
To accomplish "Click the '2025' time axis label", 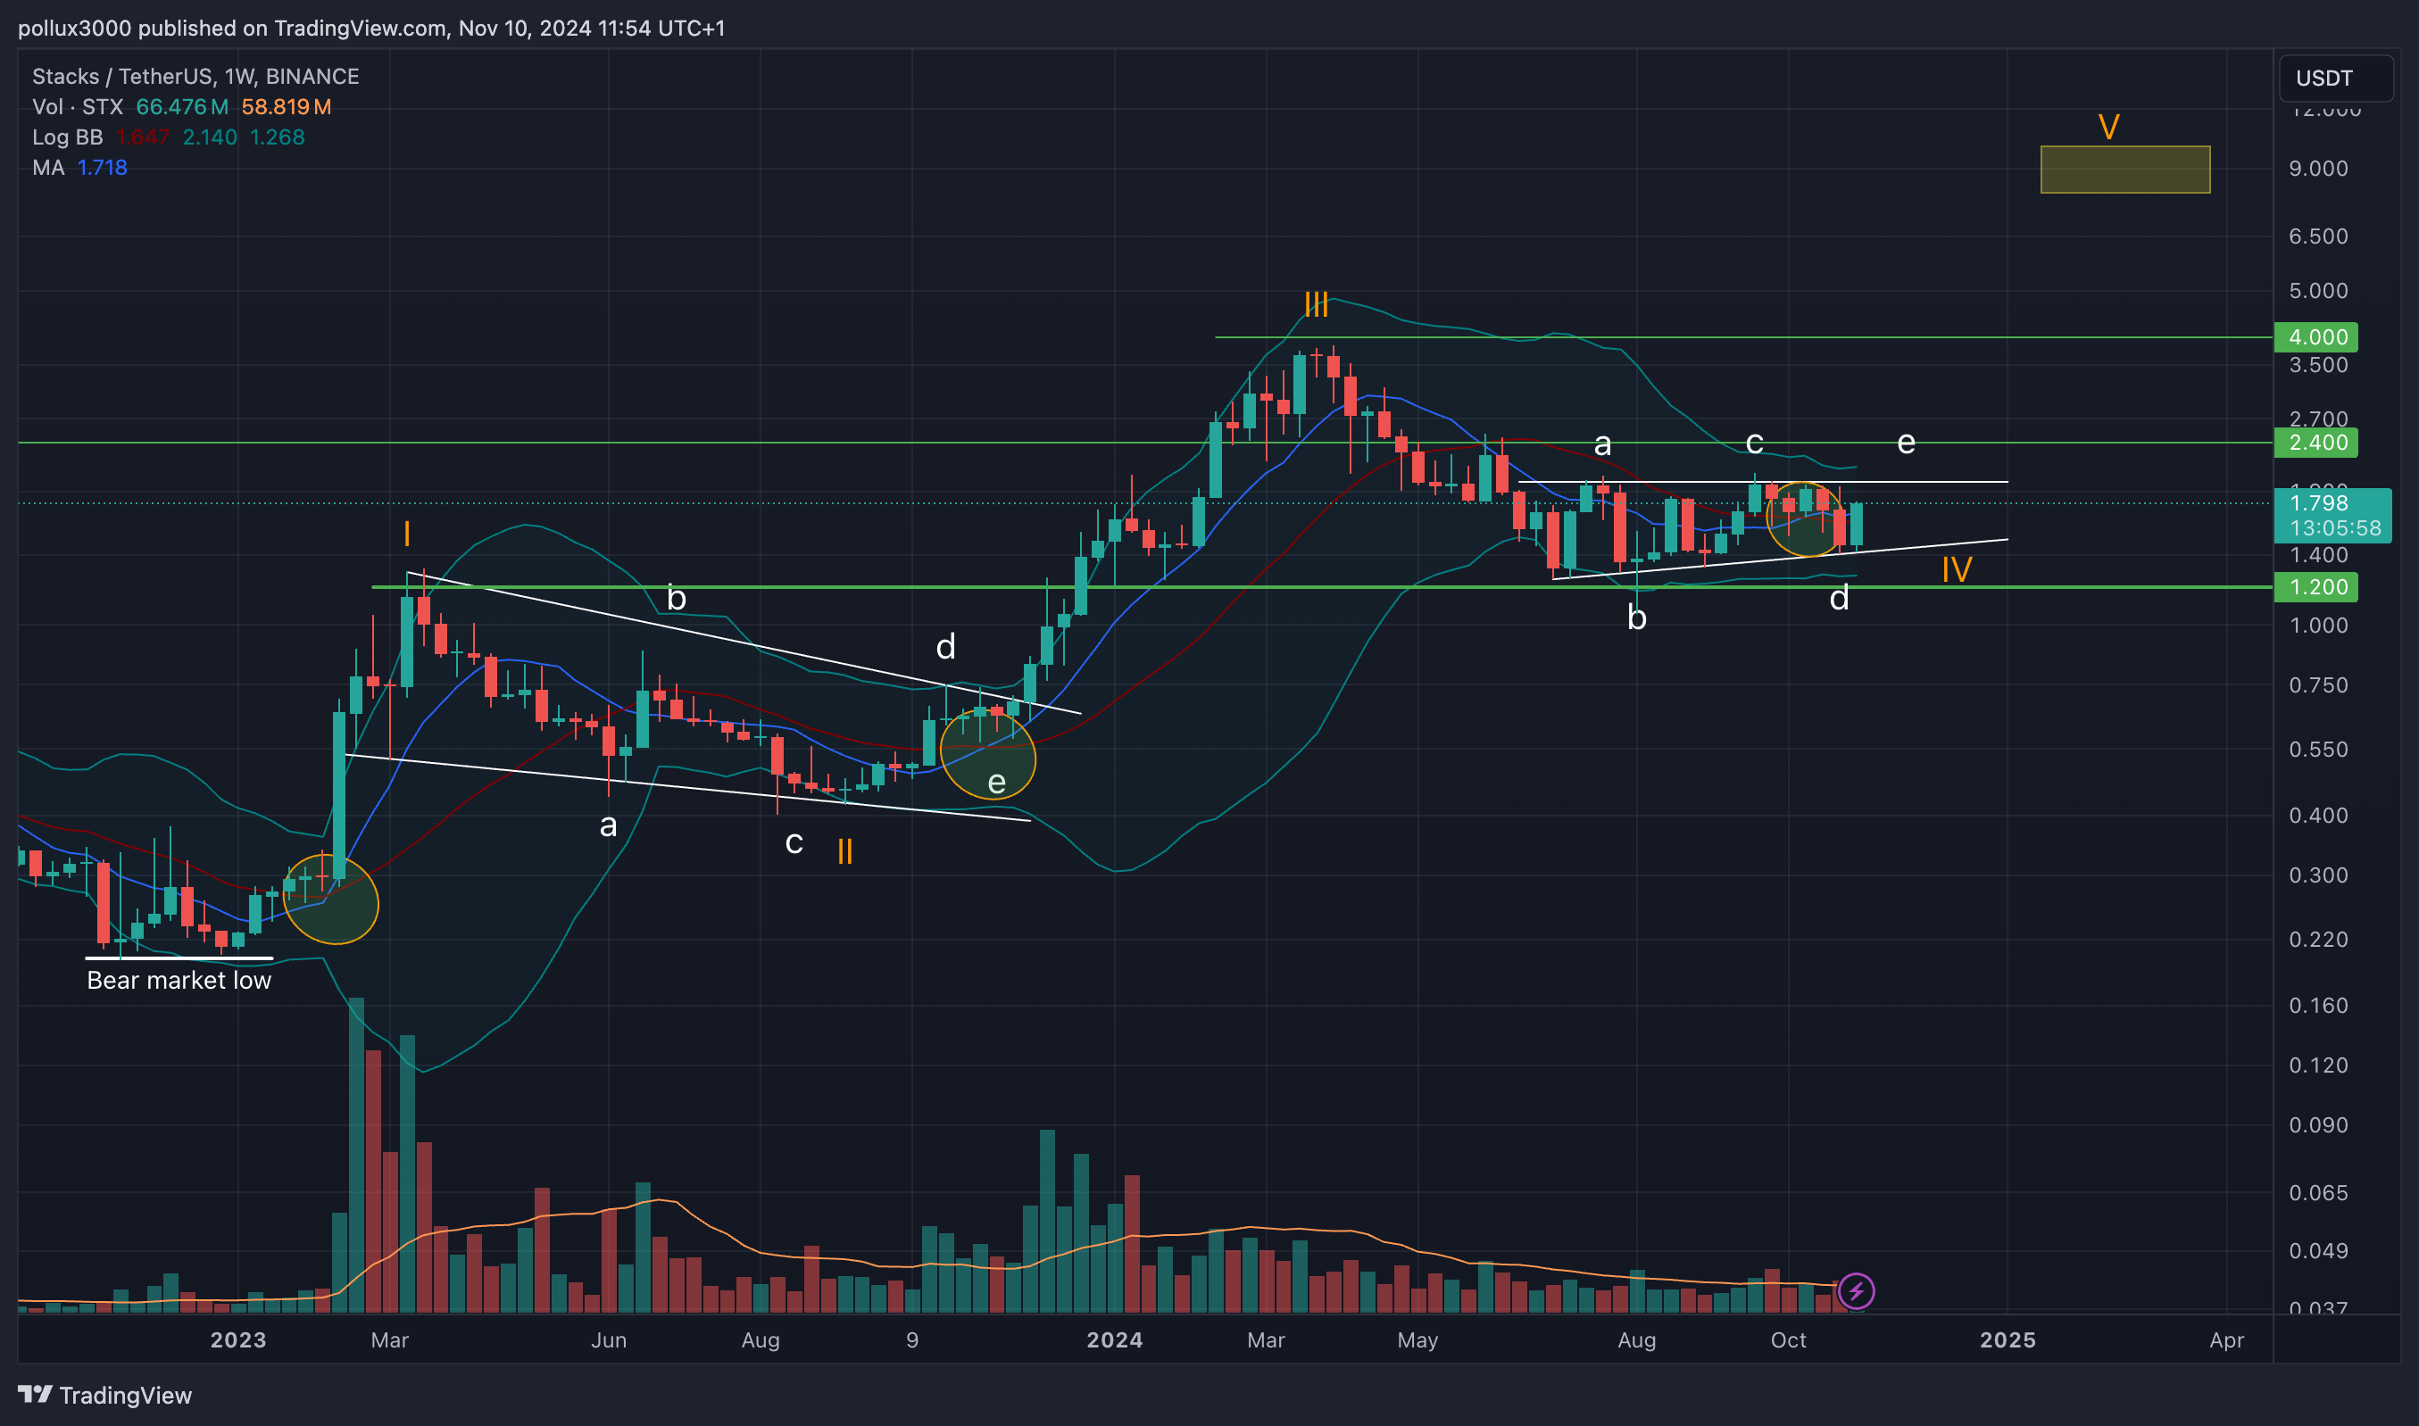I will coord(2008,1339).
